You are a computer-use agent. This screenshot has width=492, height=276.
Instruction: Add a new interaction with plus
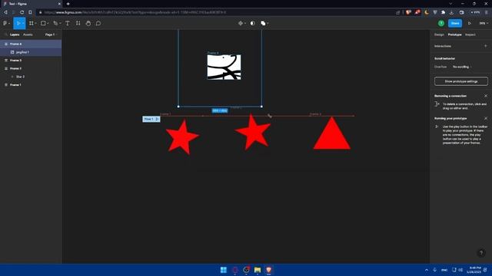(x=485, y=46)
